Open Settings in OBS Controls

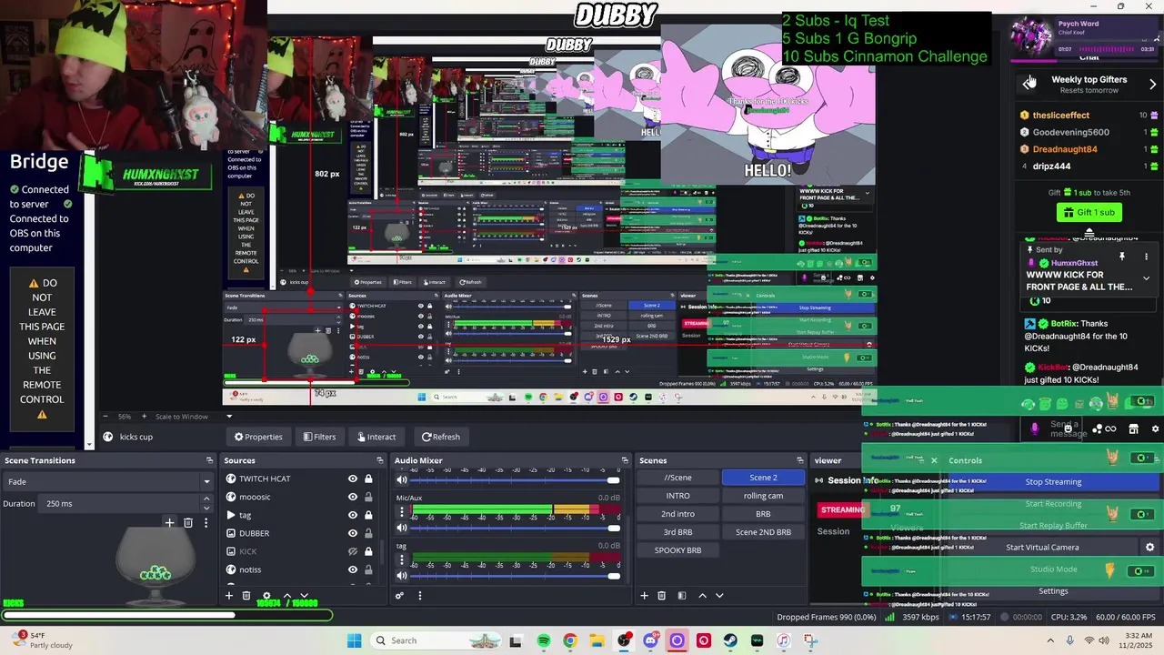(x=1053, y=591)
